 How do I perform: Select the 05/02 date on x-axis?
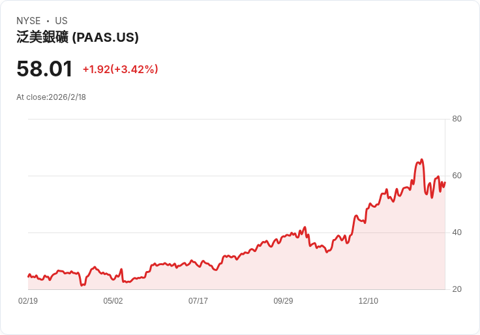click(113, 301)
